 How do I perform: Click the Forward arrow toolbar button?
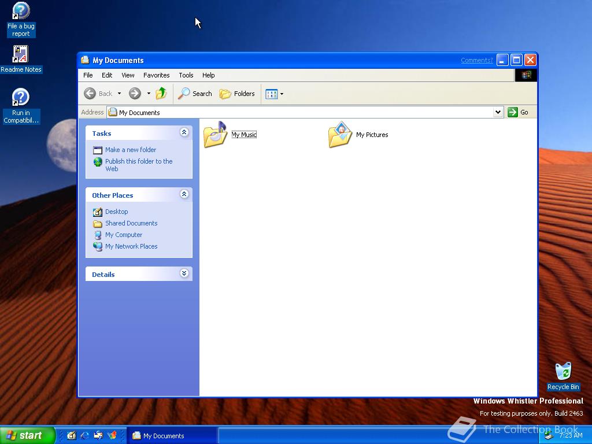135,93
